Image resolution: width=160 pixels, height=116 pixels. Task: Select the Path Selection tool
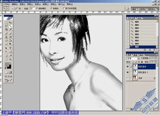tap(6, 48)
